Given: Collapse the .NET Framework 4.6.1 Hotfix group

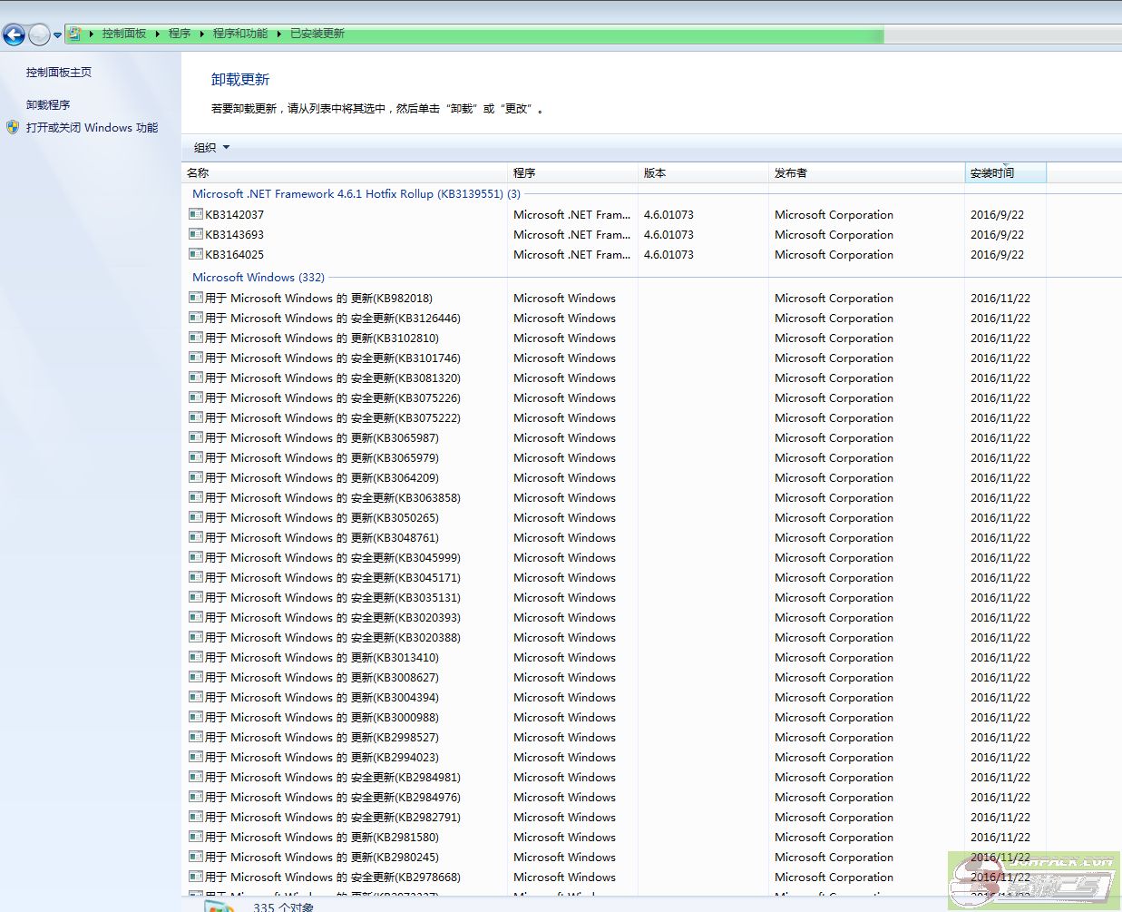Looking at the screenshot, I should pyautogui.click(x=356, y=194).
